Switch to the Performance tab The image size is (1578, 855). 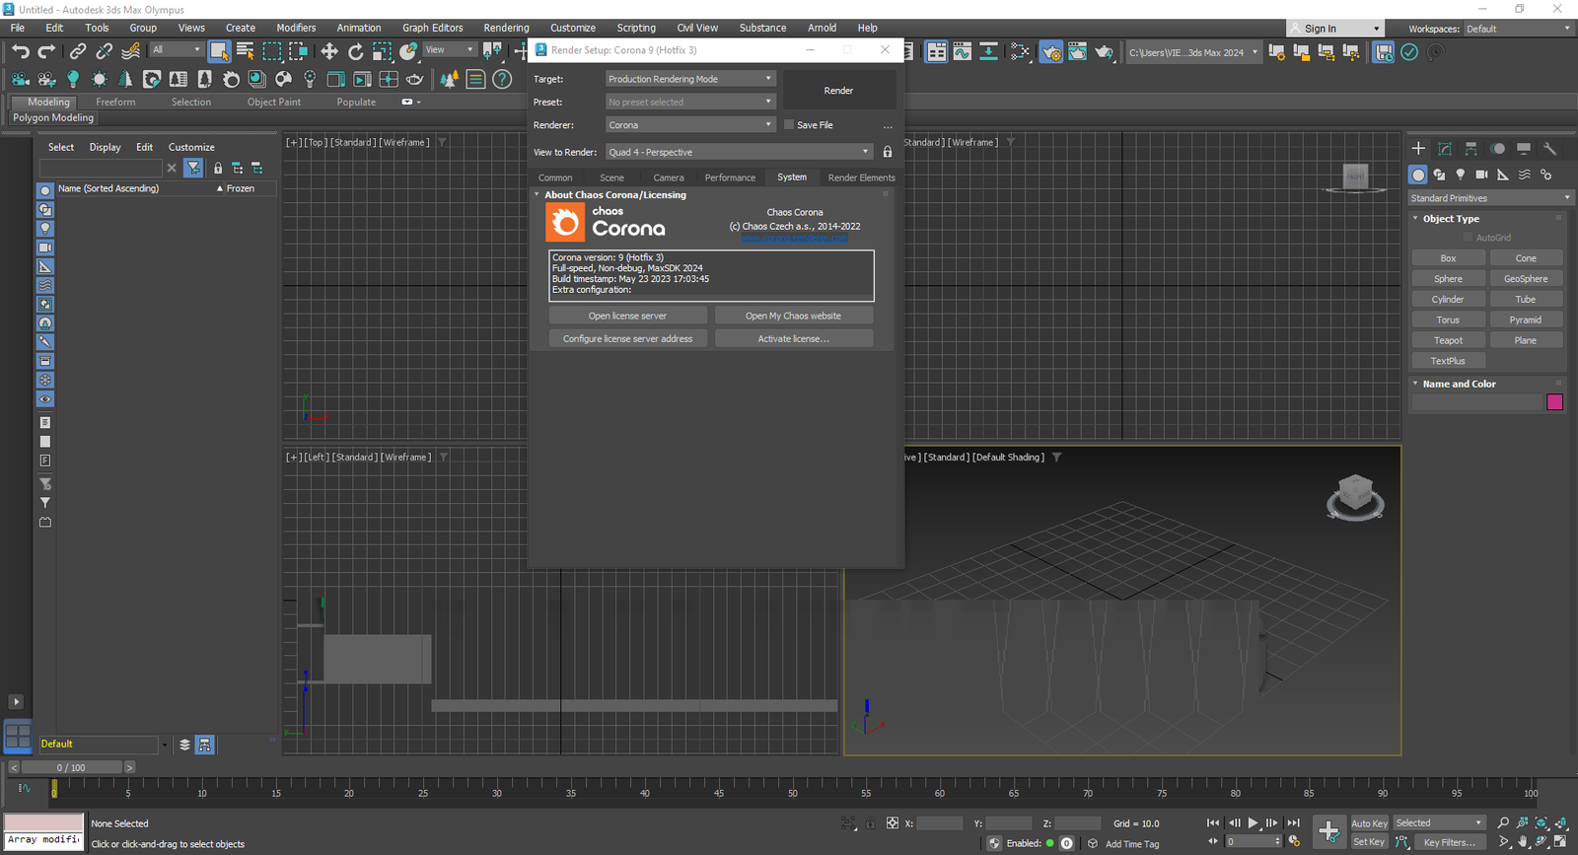(x=730, y=178)
